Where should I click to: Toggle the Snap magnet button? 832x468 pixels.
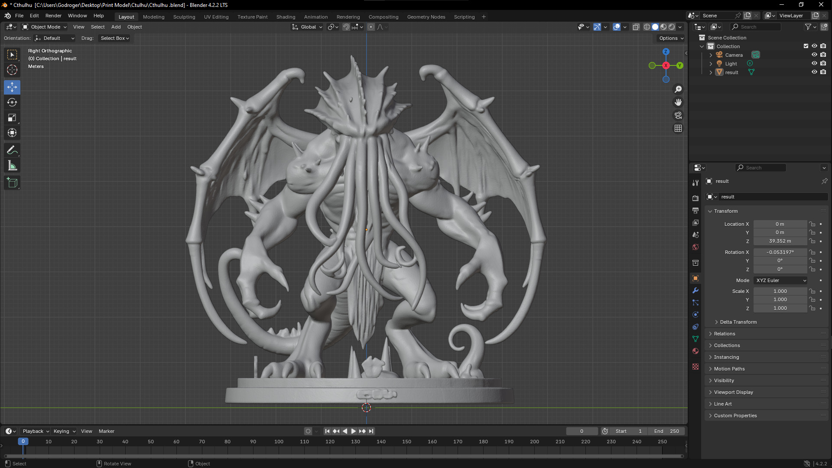[346, 27]
